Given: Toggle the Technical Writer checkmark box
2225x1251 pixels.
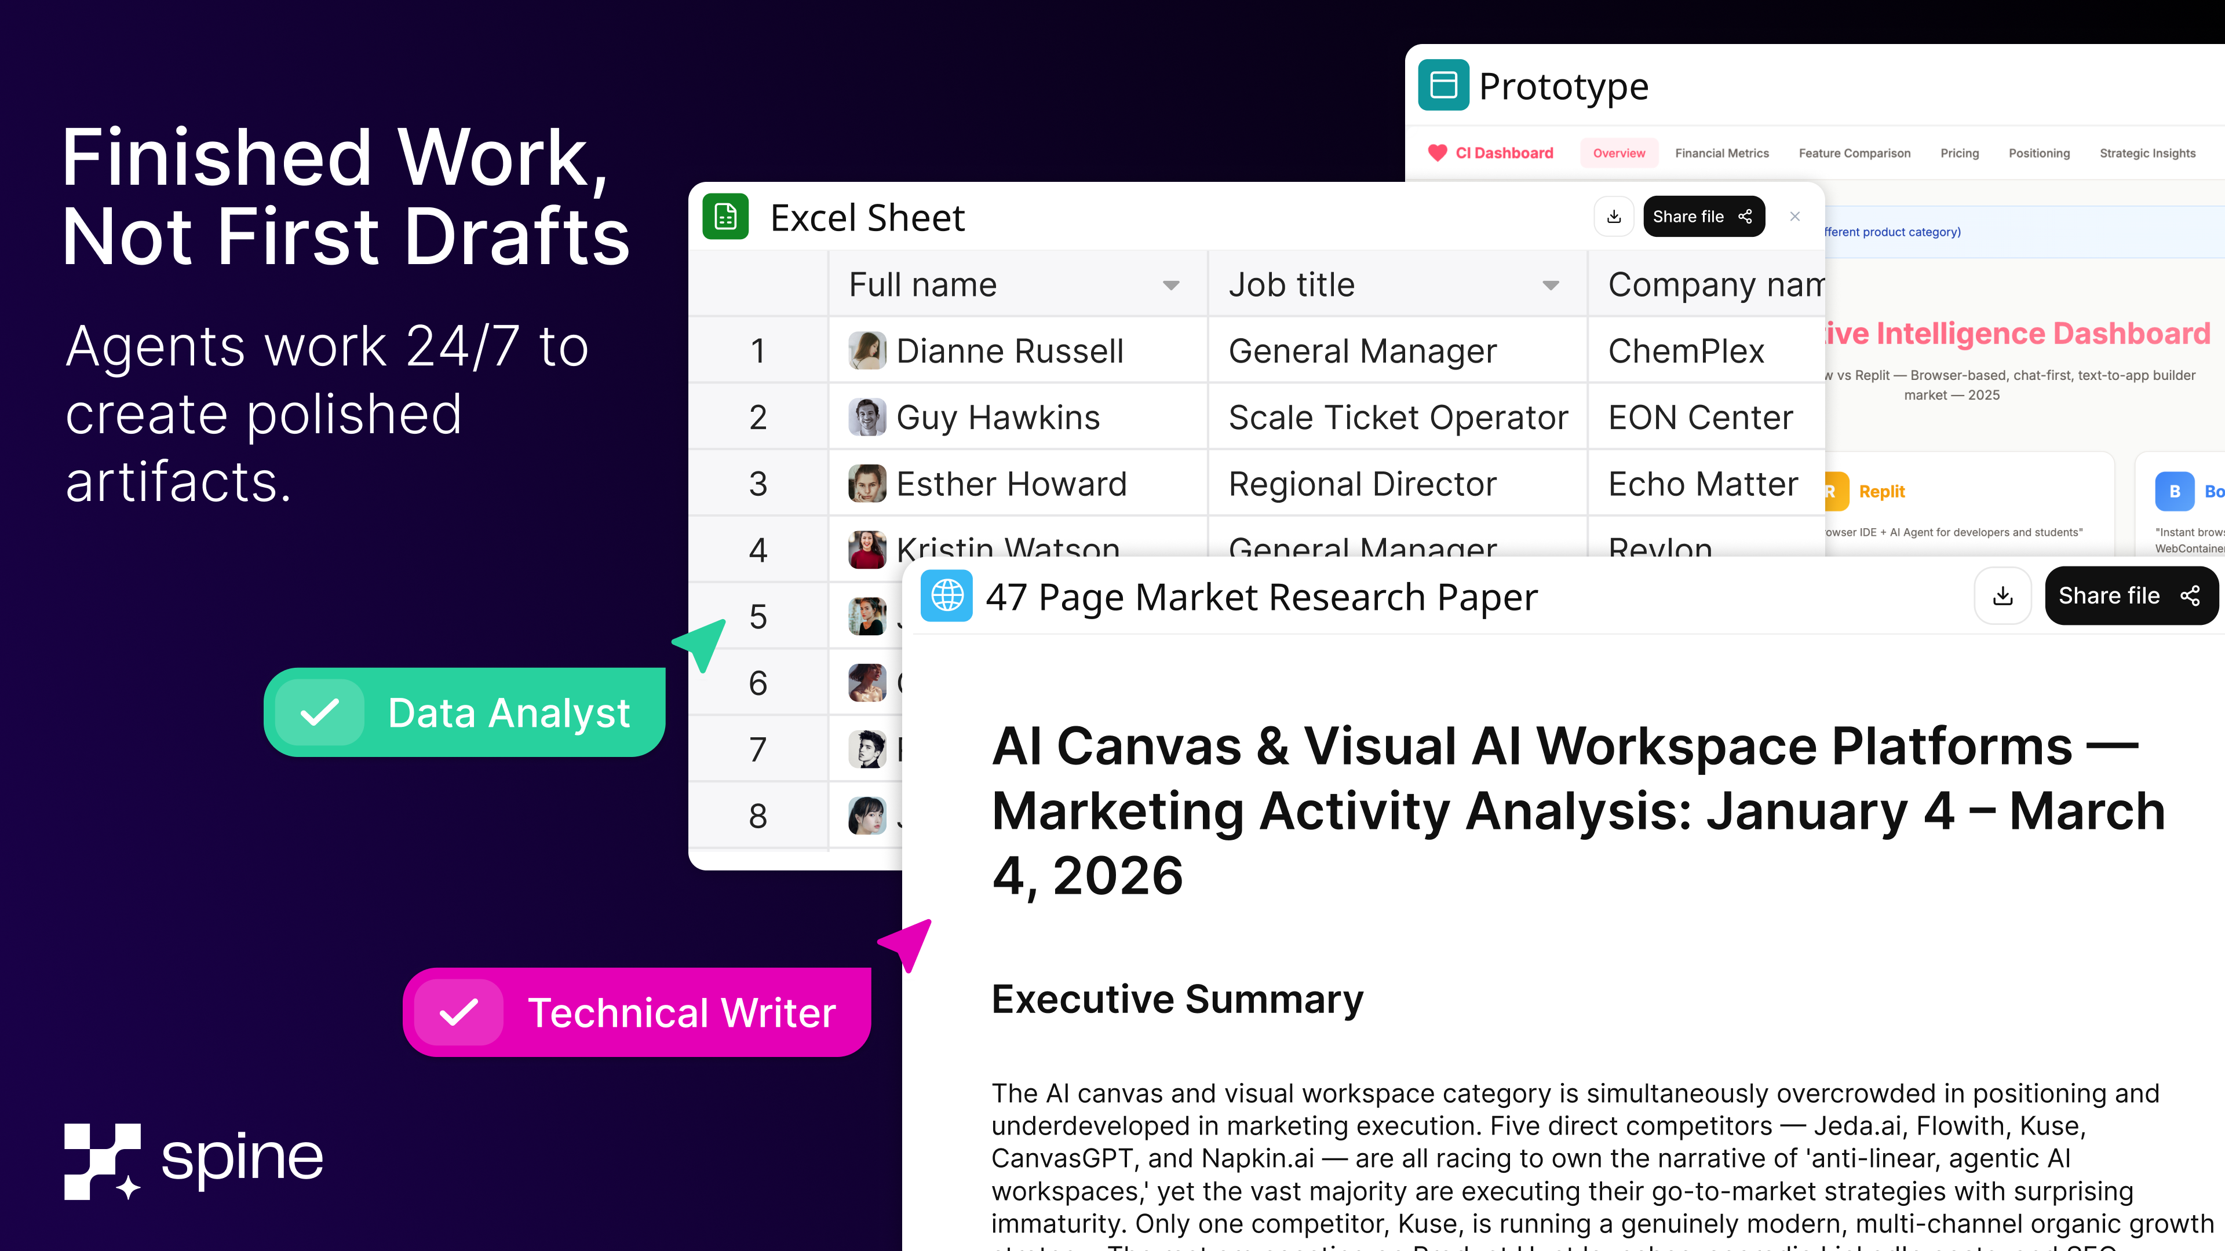Looking at the screenshot, I should (x=459, y=1013).
